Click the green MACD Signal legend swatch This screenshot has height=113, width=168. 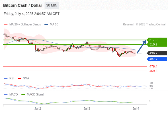pyautogui.click(x=23, y=95)
